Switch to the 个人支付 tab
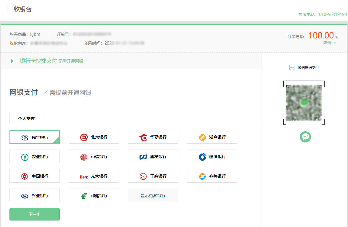Viewport: 348px width, 227px height. coord(26,118)
